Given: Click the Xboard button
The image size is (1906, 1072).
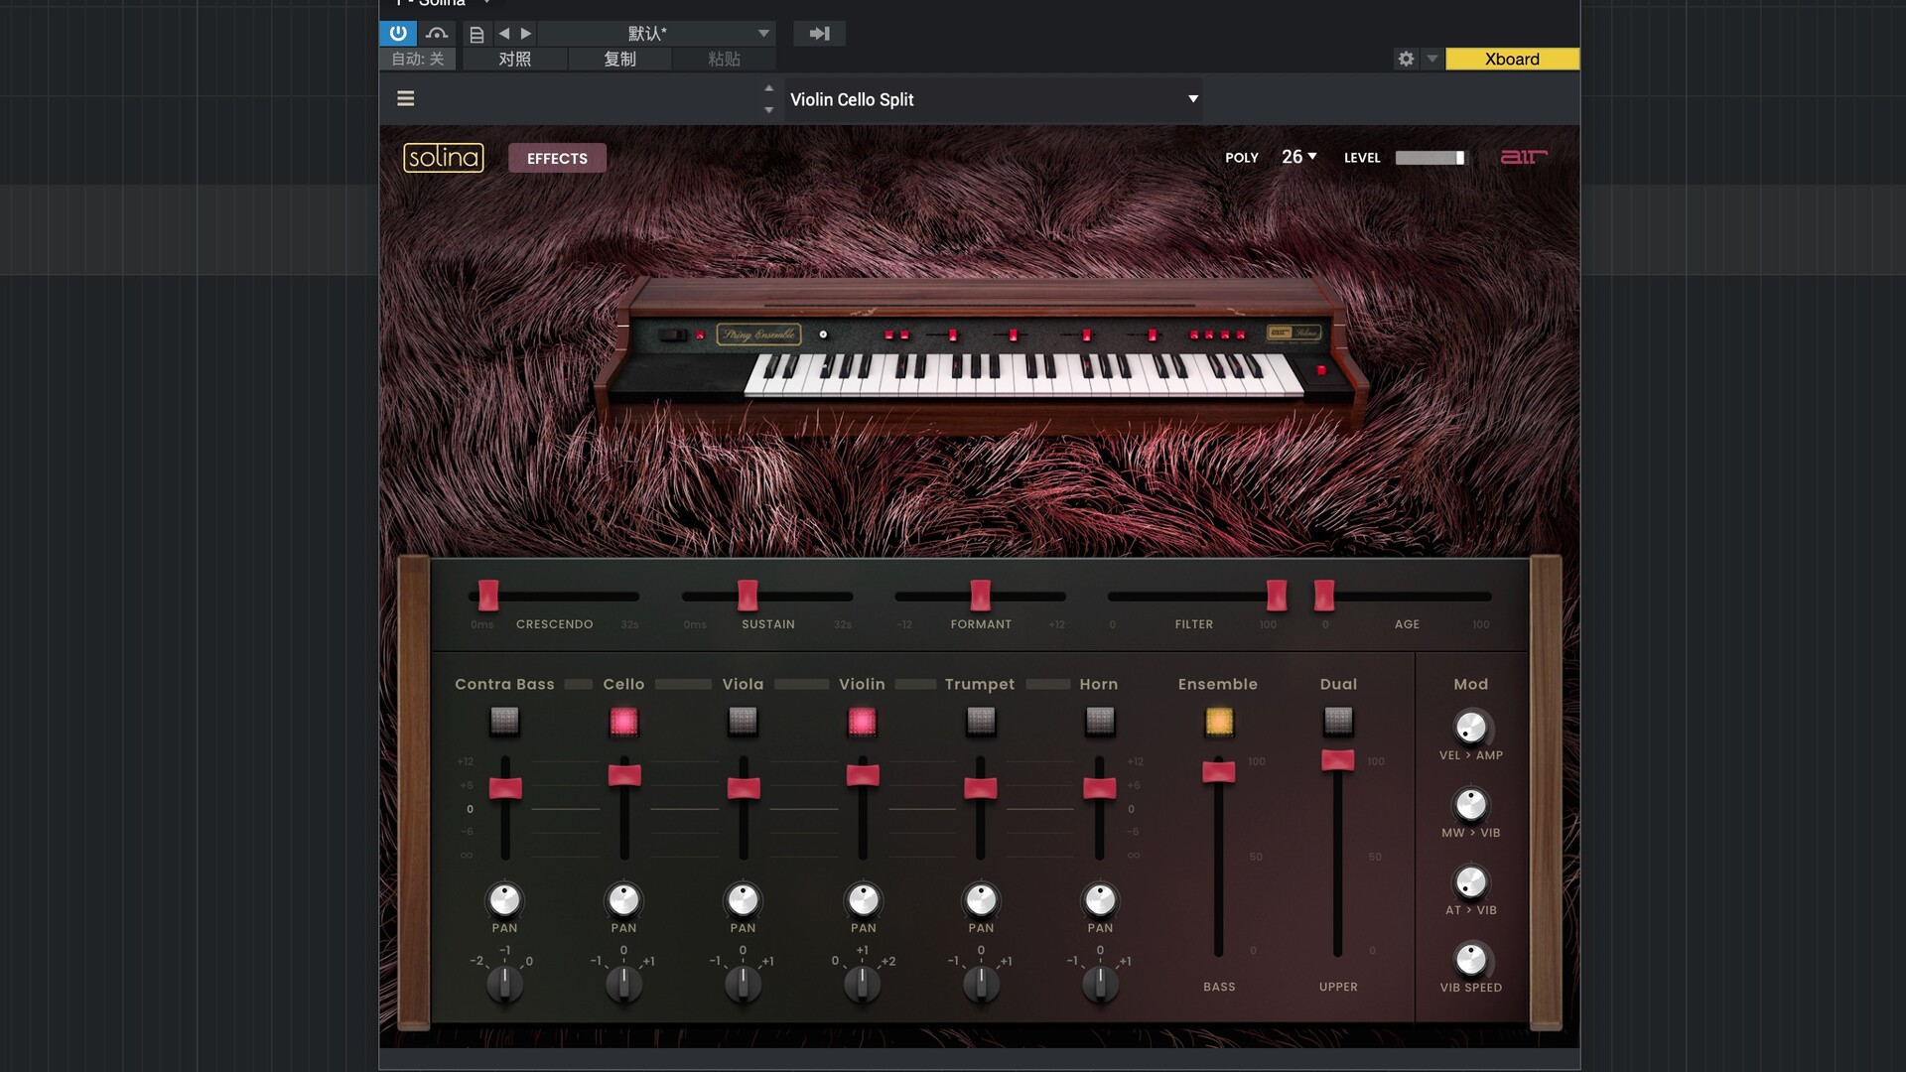Looking at the screenshot, I should click(x=1511, y=59).
